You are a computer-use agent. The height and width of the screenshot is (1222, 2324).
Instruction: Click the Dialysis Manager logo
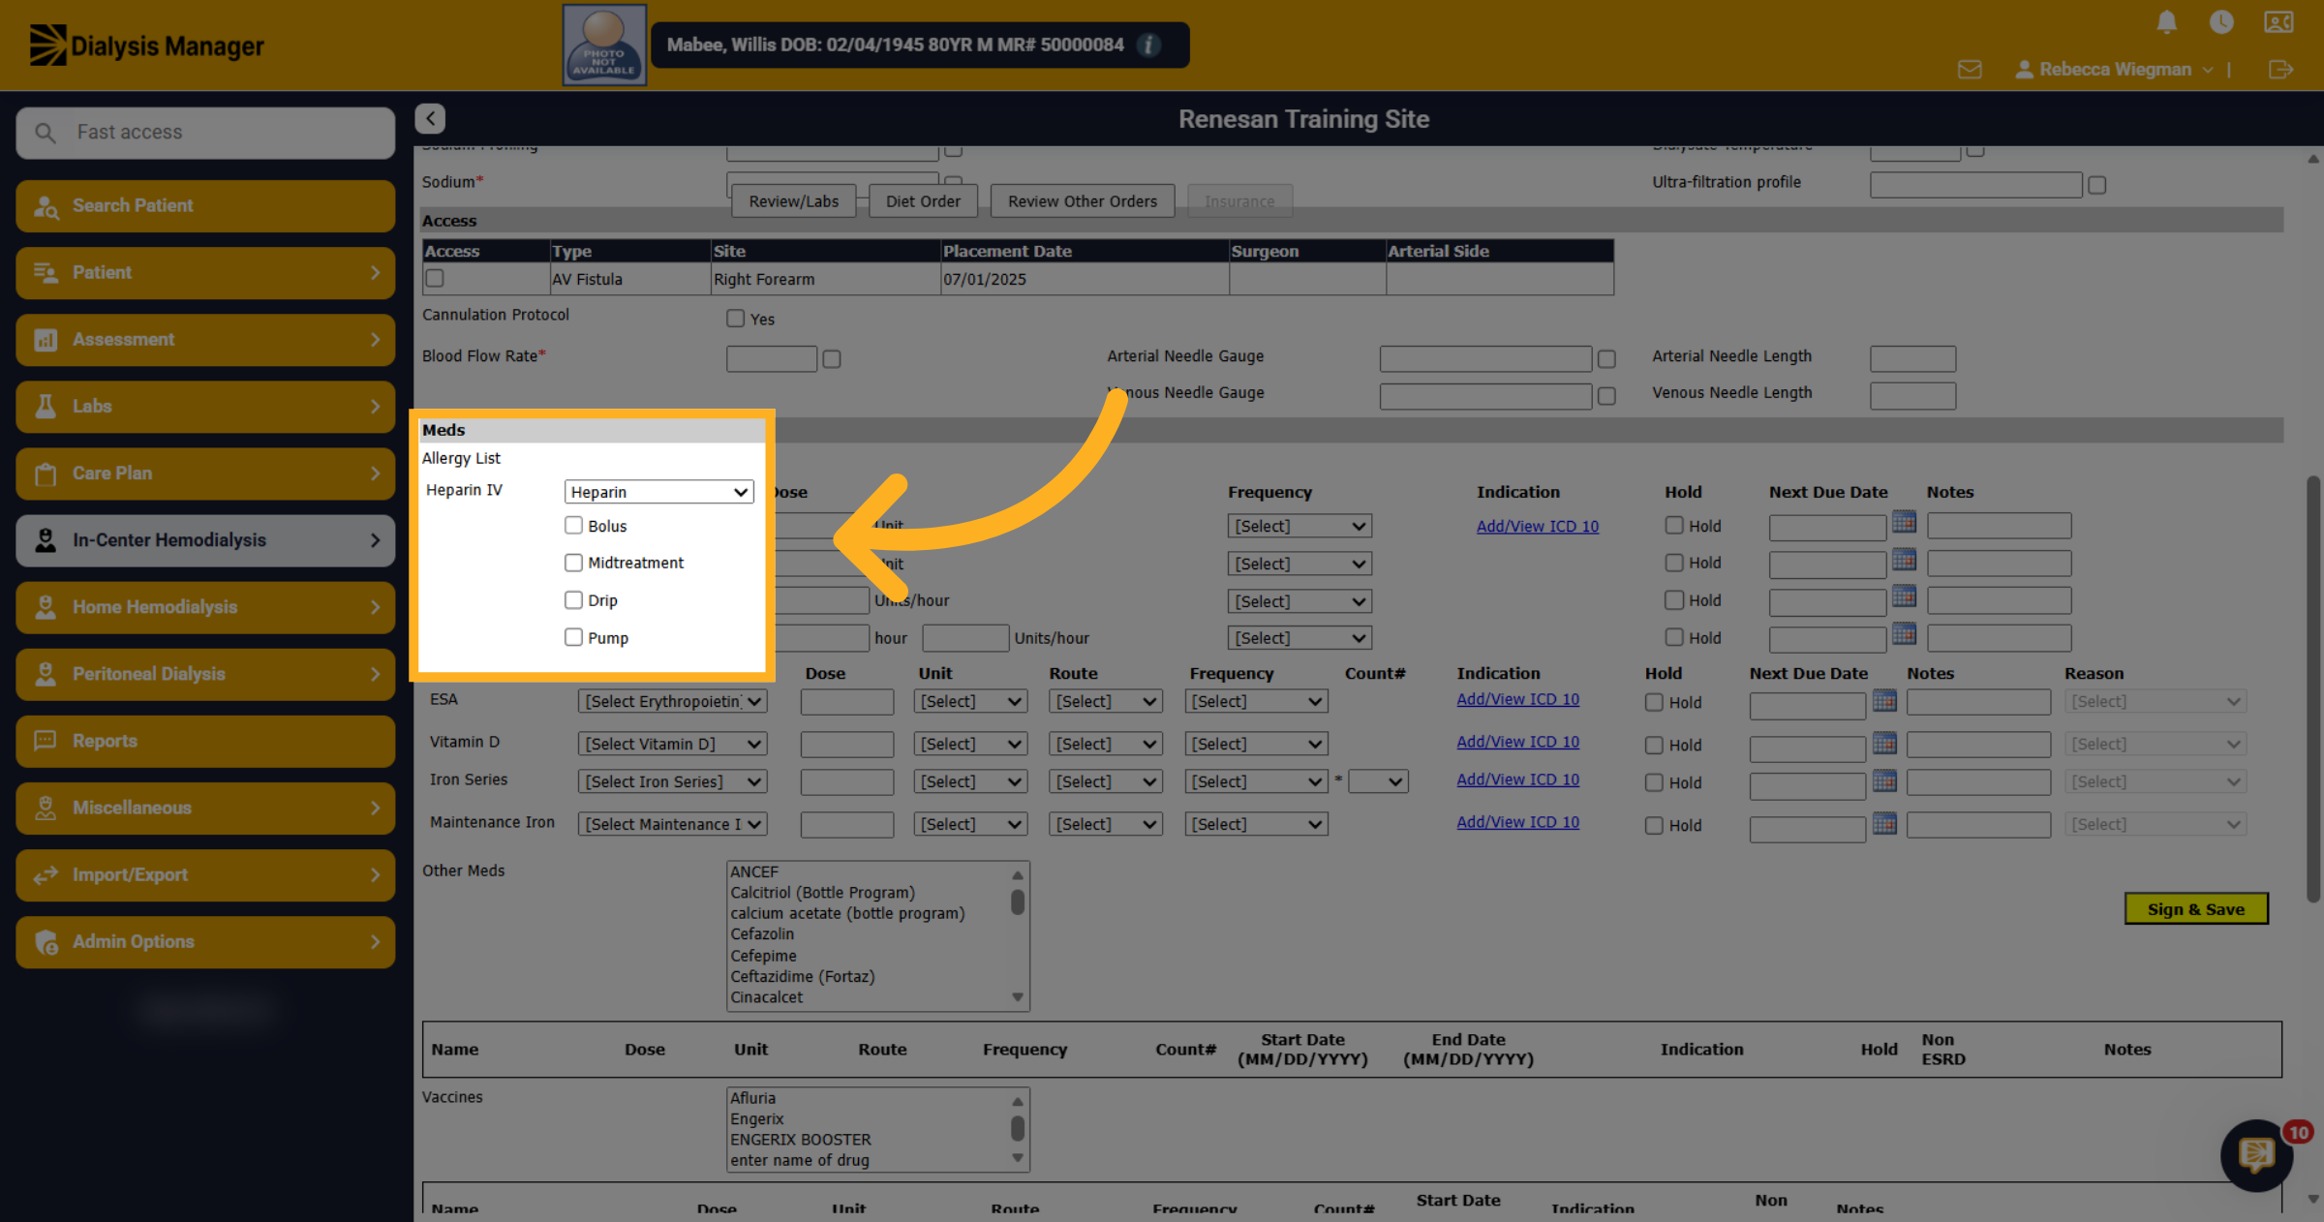(x=146, y=46)
